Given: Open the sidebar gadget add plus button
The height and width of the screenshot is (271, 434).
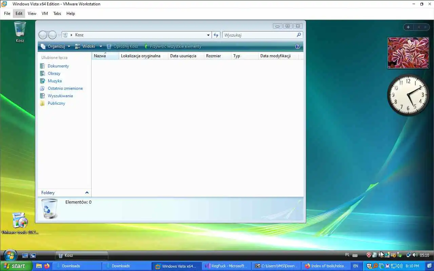Looking at the screenshot, I should (408, 27).
